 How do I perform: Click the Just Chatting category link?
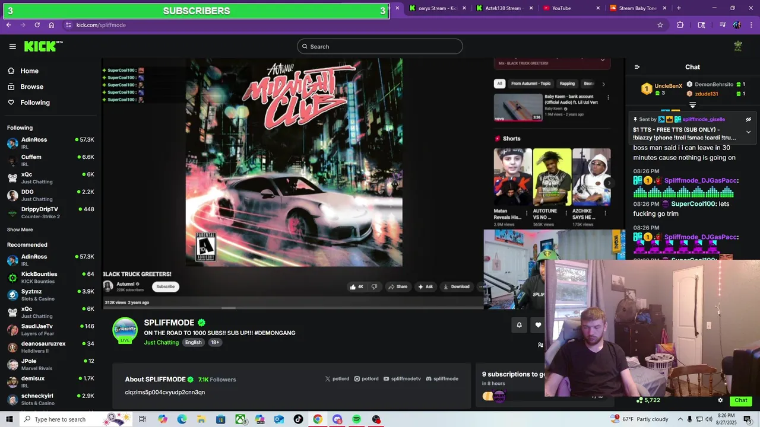[x=161, y=342]
